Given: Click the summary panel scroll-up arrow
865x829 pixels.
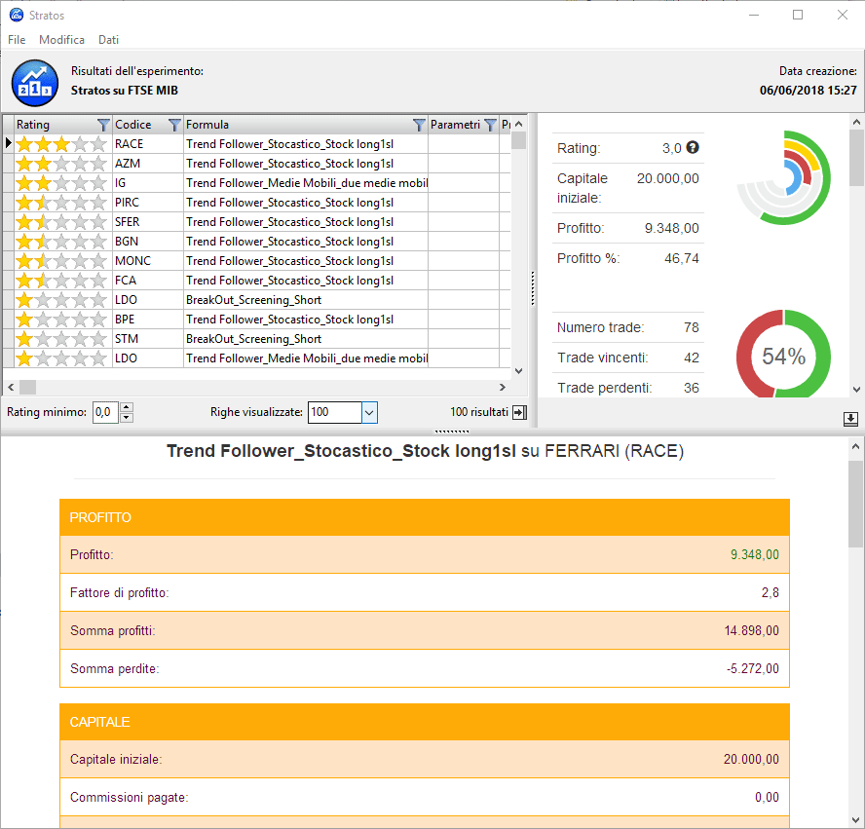Looking at the screenshot, I should 857,122.
